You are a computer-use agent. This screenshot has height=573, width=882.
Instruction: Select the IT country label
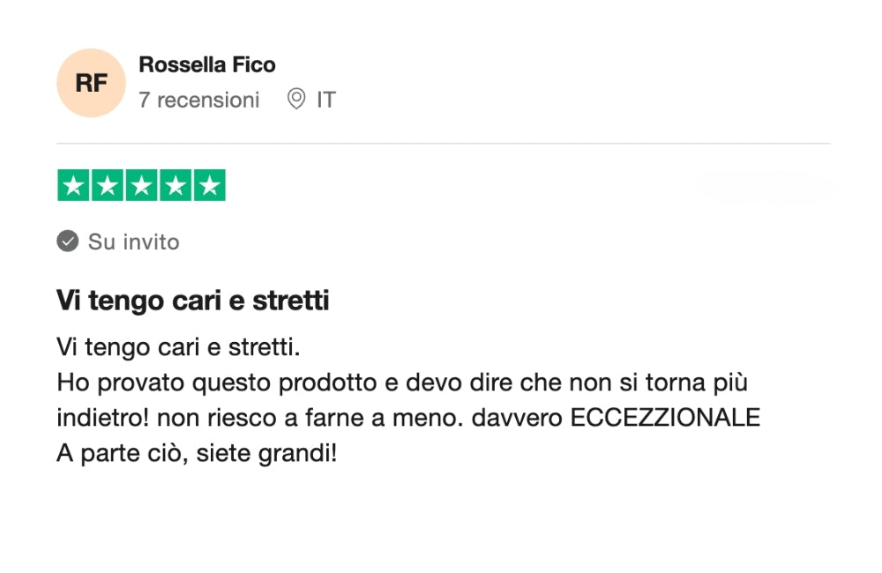click(x=326, y=100)
